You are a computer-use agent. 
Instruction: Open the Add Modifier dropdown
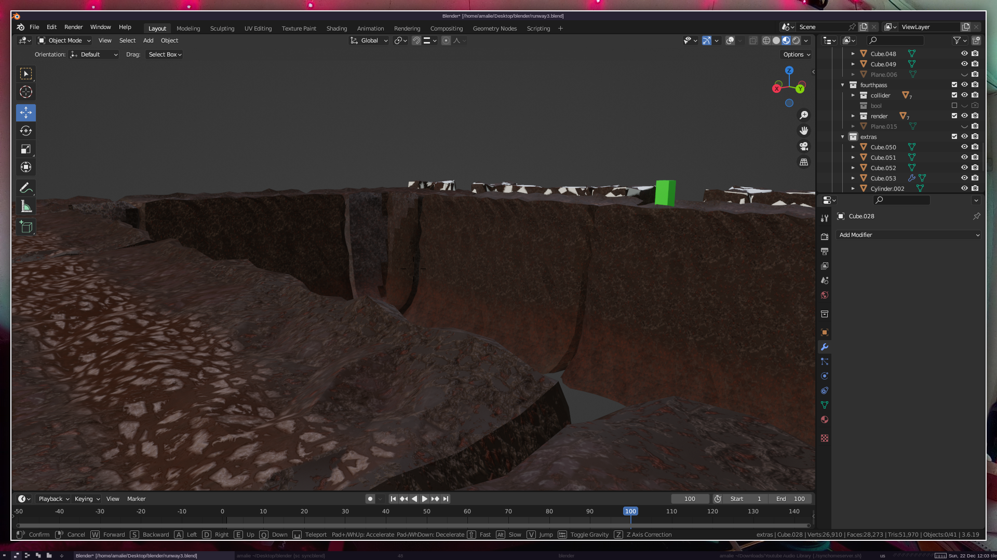pos(909,235)
